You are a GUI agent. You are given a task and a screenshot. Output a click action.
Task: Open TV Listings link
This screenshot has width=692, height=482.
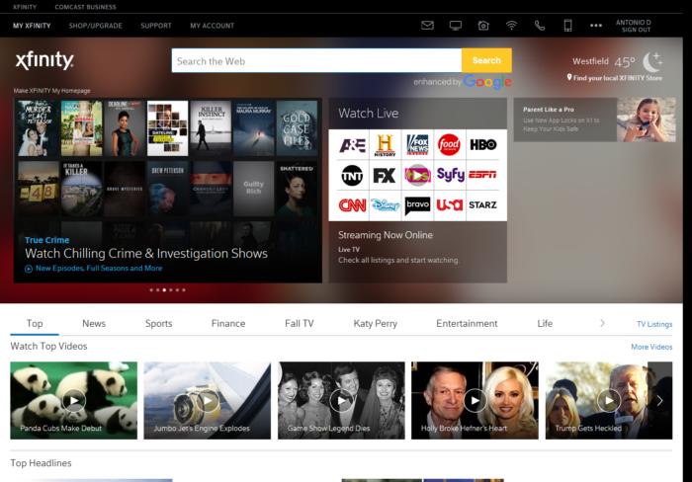point(654,324)
